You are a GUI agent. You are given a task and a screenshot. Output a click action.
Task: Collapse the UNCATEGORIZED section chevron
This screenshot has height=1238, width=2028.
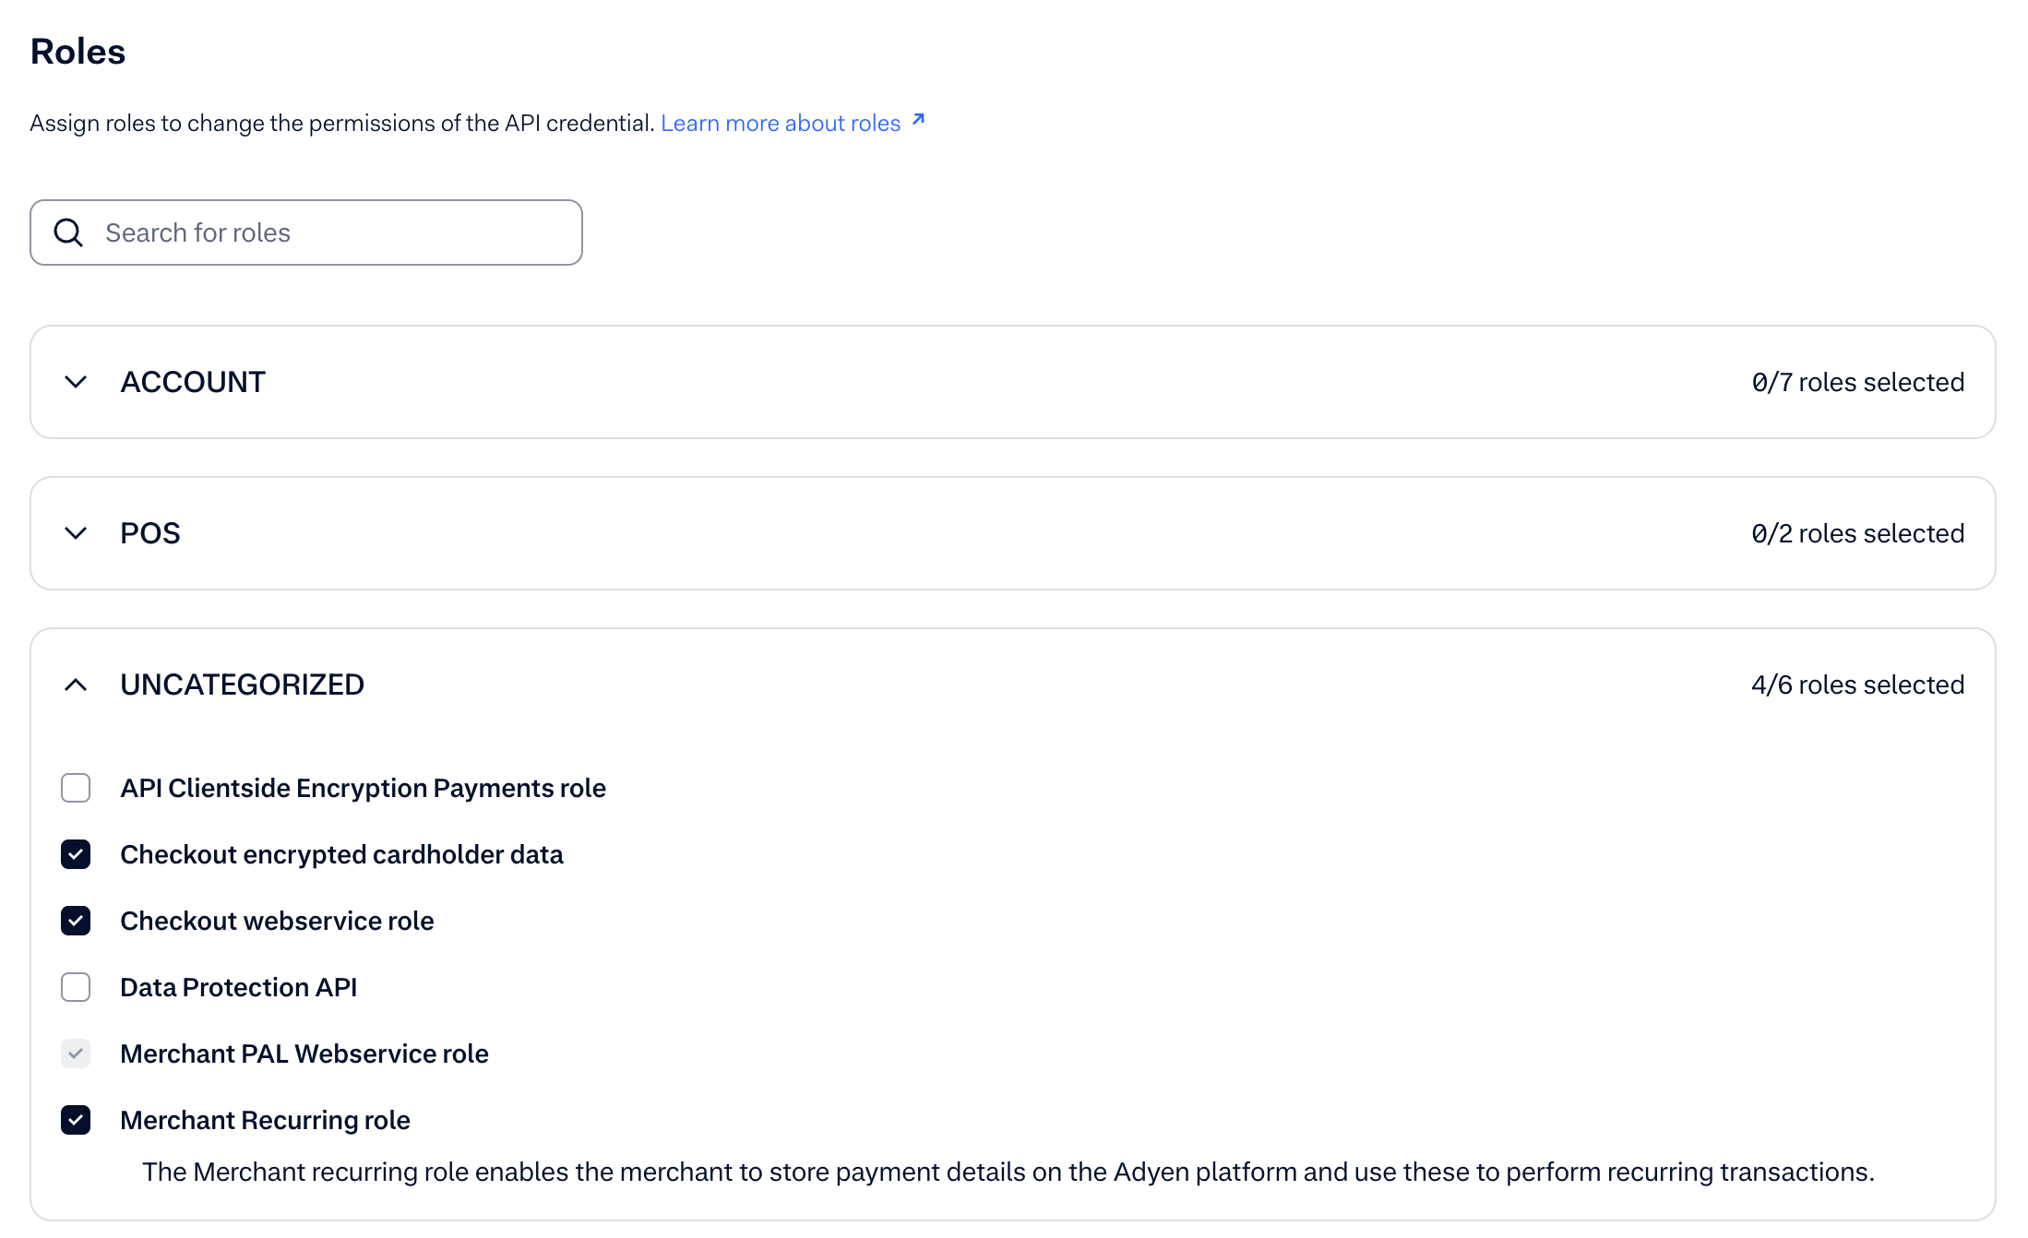point(76,684)
